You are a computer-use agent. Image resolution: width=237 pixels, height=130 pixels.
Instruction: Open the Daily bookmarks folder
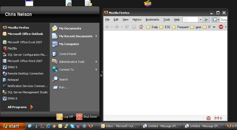pyautogui.click(x=152, y=27)
